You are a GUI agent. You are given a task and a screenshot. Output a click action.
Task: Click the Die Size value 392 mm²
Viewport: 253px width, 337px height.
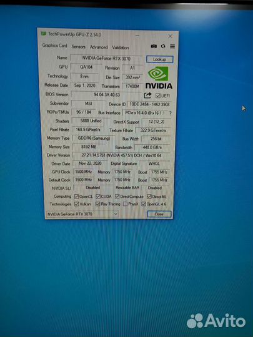click(132, 77)
